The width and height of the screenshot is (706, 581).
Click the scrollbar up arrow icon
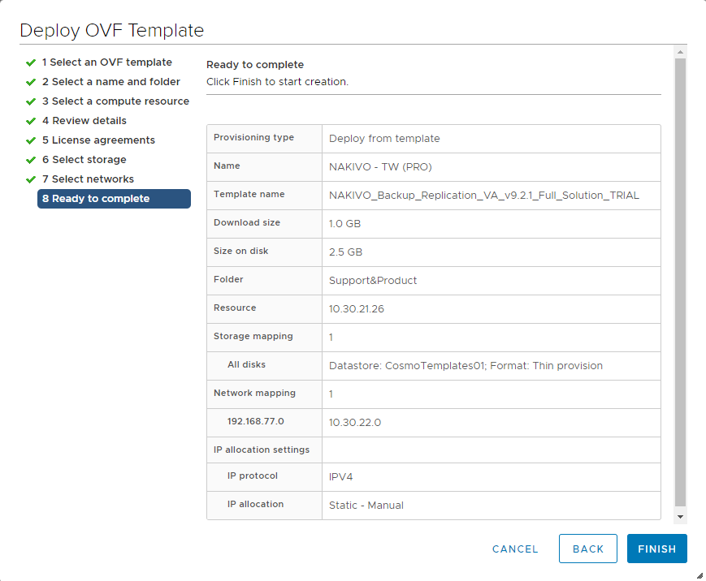[680, 52]
